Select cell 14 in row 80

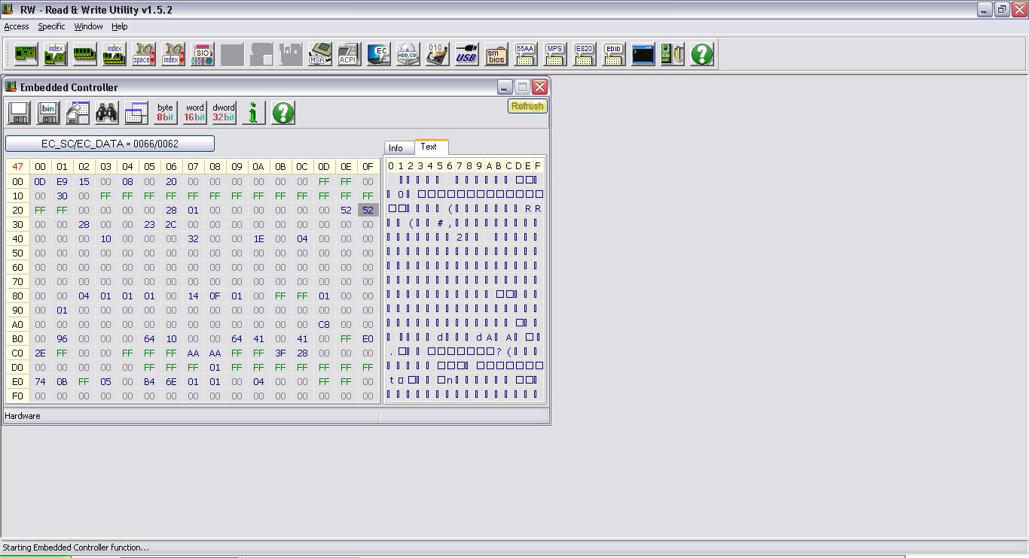point(193,296)
